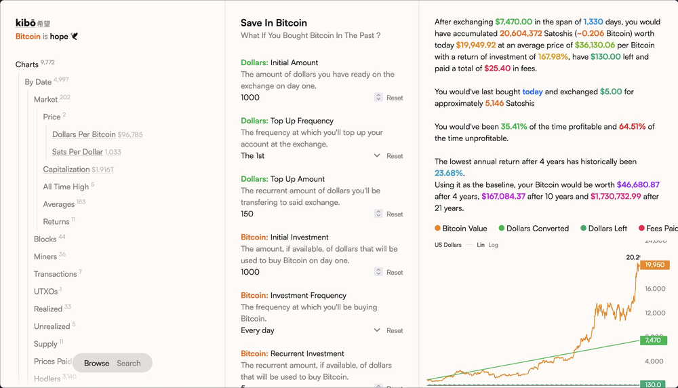The height and width of the screenshot is (388, 678).
Task: Select the Browse tab
Action: click(96, 364)
